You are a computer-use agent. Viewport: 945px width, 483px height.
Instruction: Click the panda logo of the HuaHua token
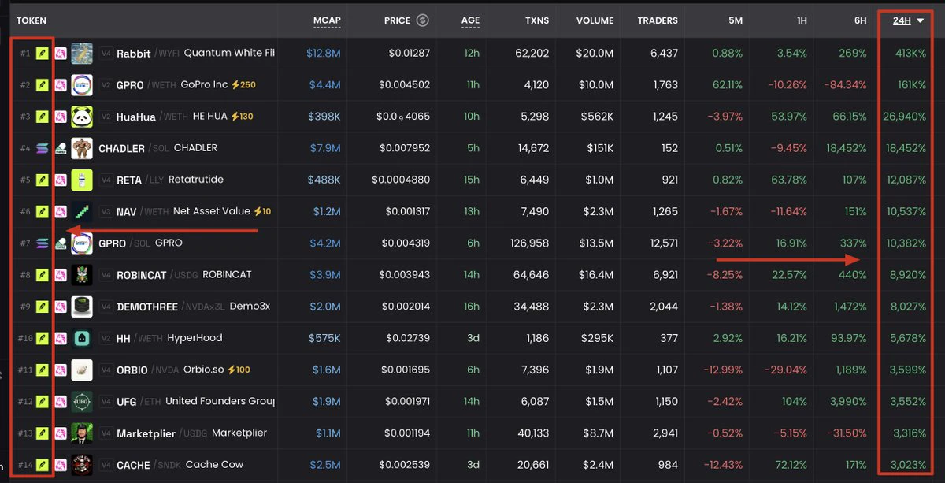coord(82,117)
